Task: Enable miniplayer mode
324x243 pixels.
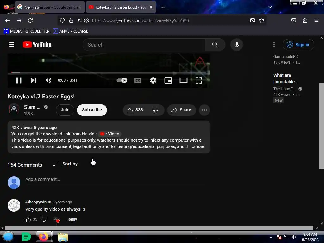Action: pos(168,80)
